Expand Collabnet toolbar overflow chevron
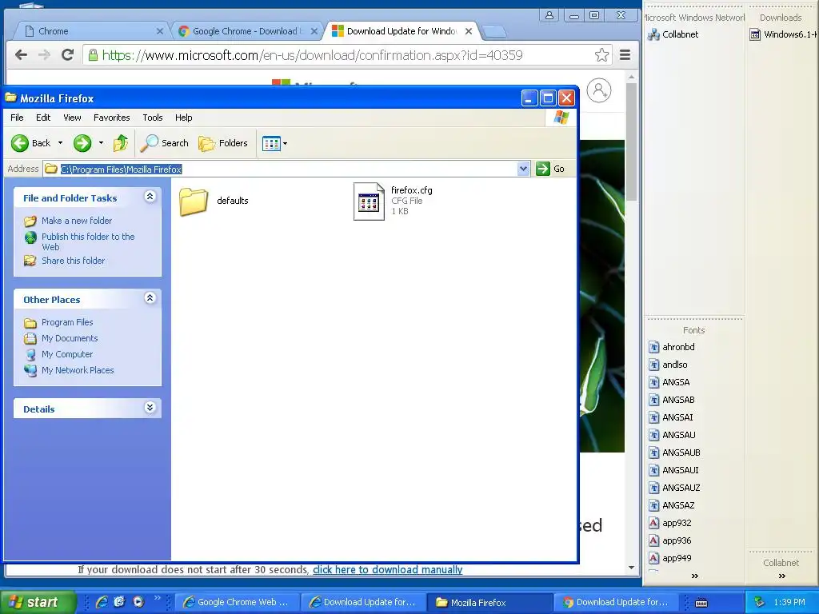Viewport: 819px width, 614px height. coord(782,576)
